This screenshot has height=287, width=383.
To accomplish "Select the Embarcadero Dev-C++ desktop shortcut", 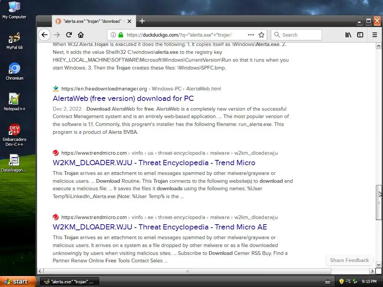I will (x=15, y=135).
